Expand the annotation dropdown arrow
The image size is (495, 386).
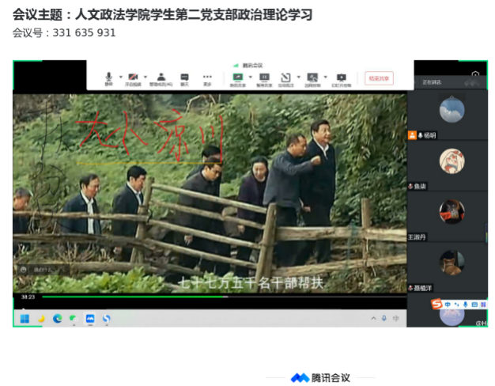click(299, 77)
